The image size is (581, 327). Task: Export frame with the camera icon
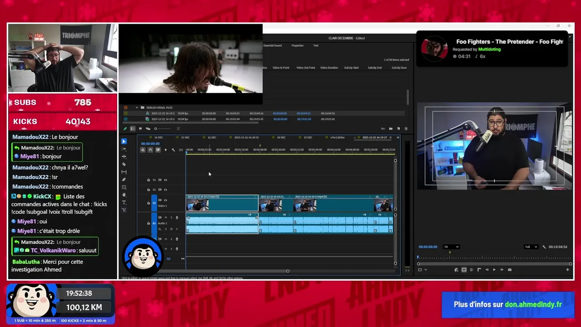[510, 270]
